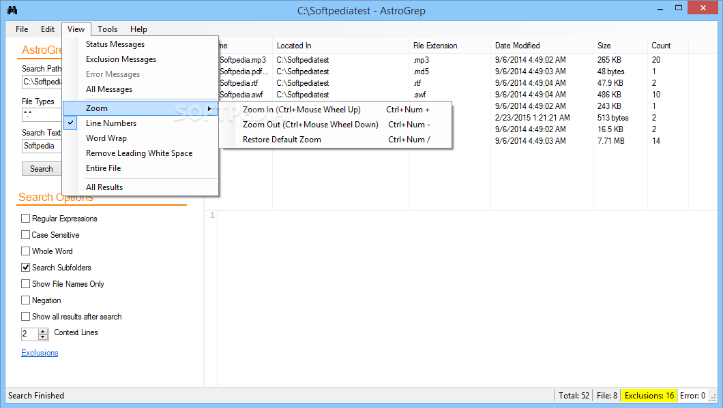Select Status Messages menu entry

point(141,44)
